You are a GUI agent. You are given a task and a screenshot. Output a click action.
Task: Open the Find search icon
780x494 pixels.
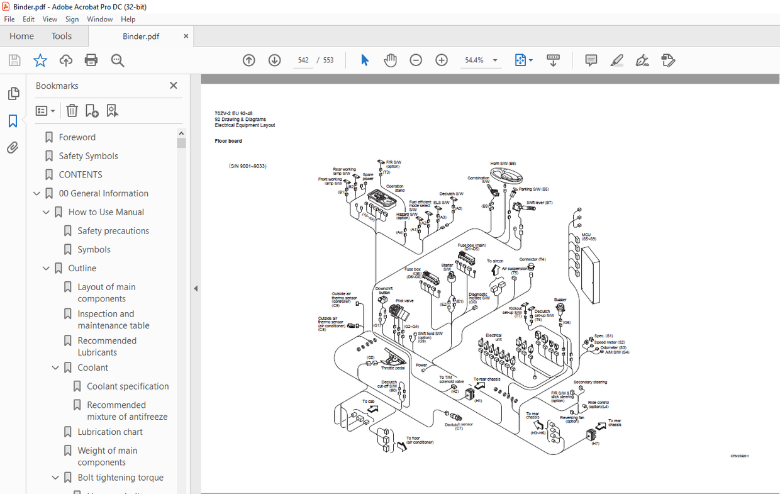coord(117,60)
